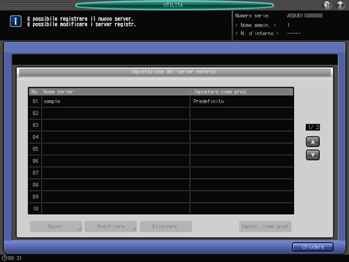Click the 'Numero serie:' label
Image resolution: width=349 pixels, height=262 pixels.
[252, 16]
